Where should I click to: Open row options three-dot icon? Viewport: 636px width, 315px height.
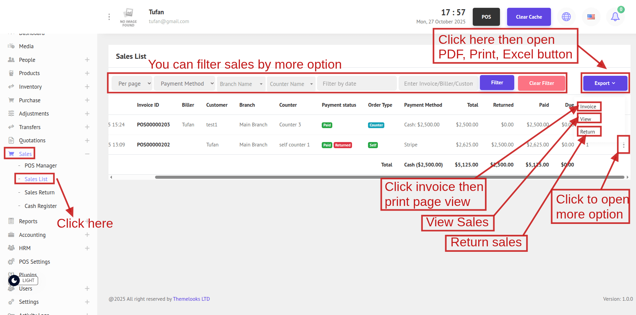(x=623, y=145)
